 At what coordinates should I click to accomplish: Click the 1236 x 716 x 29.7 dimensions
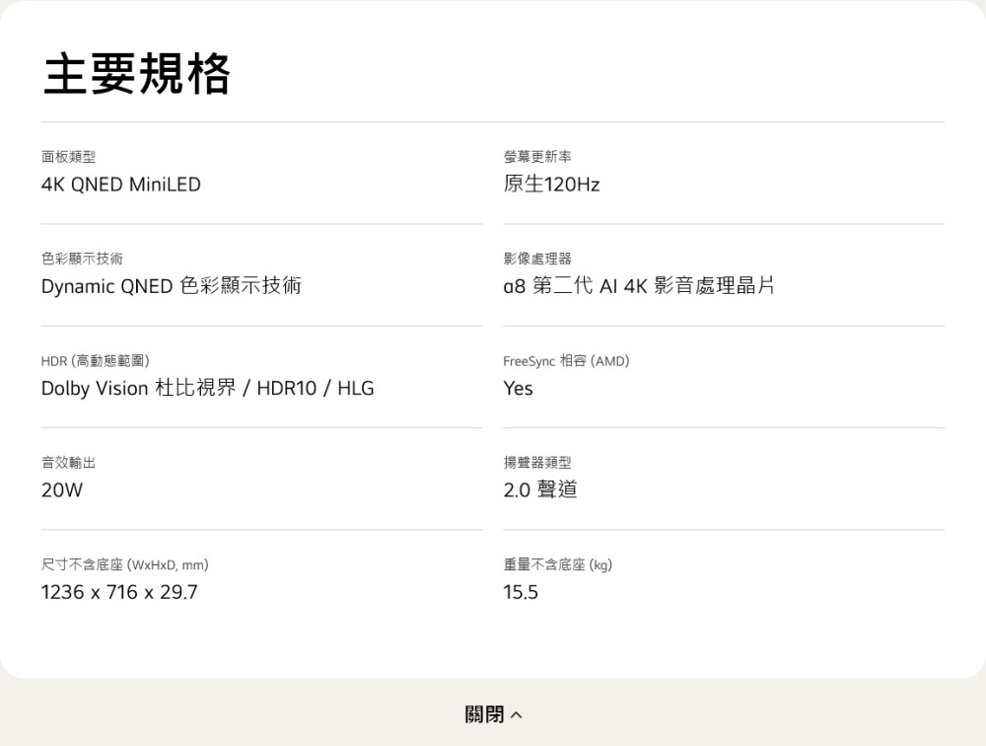pyautogui.click(x=119, y=593)
